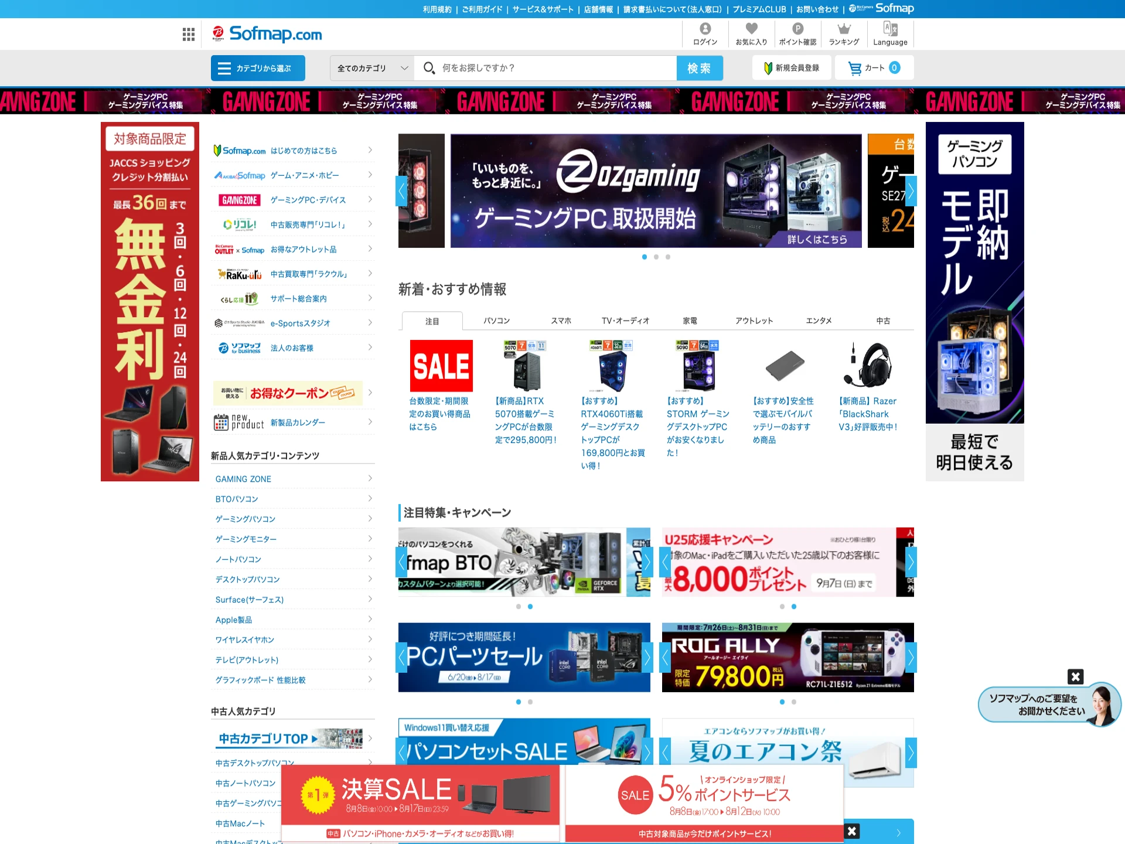
Task: Click the RaKu-uru logo icon
Action: (x=240, y=274)
